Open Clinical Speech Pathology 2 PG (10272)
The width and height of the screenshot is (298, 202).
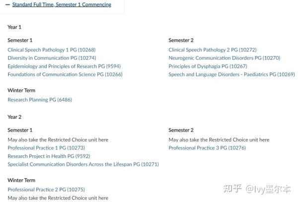213,50
